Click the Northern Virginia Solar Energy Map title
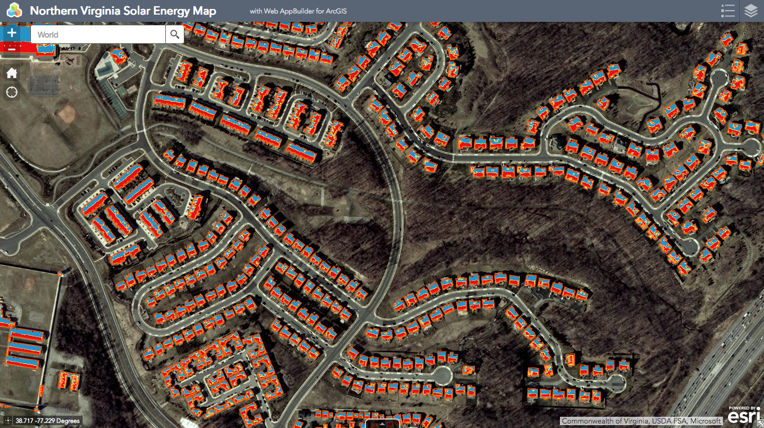The image size is (764, 428). click(x=123, y=11)
